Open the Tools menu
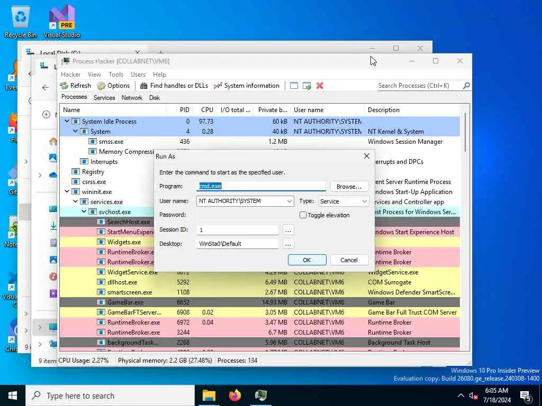Screen dimensions: 542x406 (116, 74)
